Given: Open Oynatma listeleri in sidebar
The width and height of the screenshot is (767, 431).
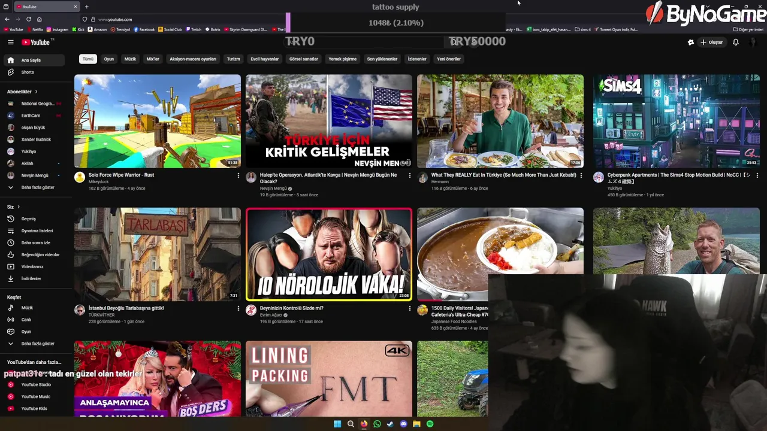Looking at the screenshot, I should click(x=37, y=231).
